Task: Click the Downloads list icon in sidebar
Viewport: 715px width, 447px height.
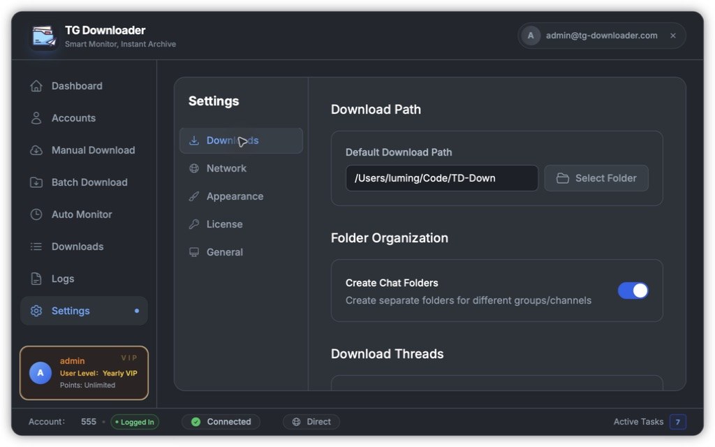Action: (36, 247)
